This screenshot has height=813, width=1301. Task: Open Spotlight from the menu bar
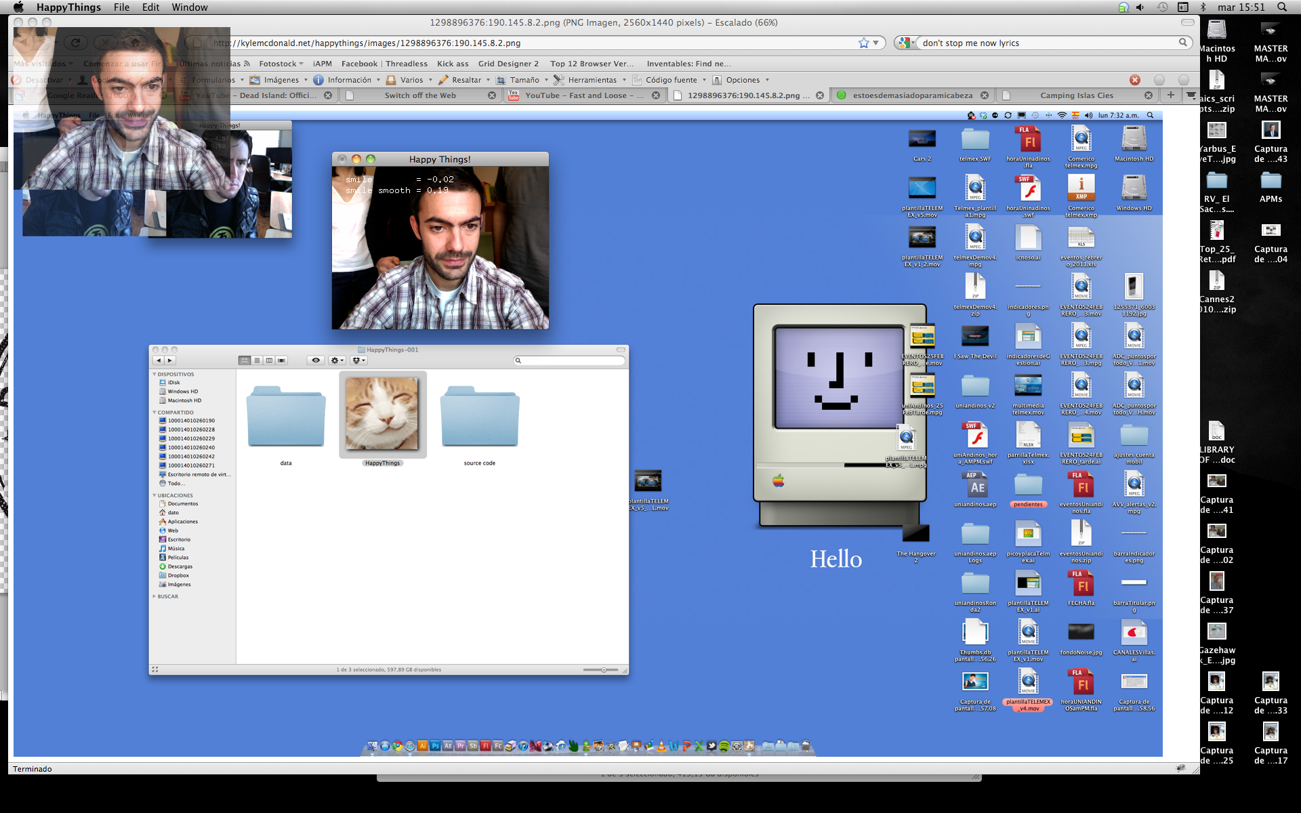pos(1281,7)
